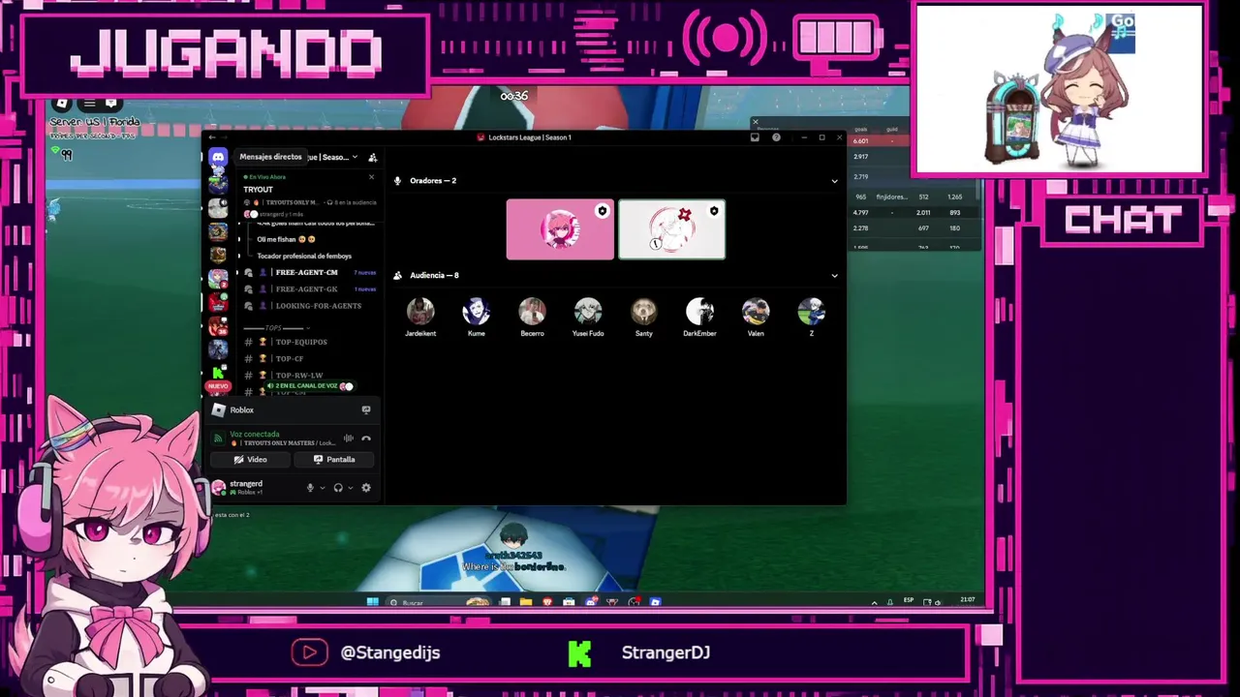Open Yusei Fudo's audience avatar
This screenshot has width=1240, height=697.
tap(588, 311)
